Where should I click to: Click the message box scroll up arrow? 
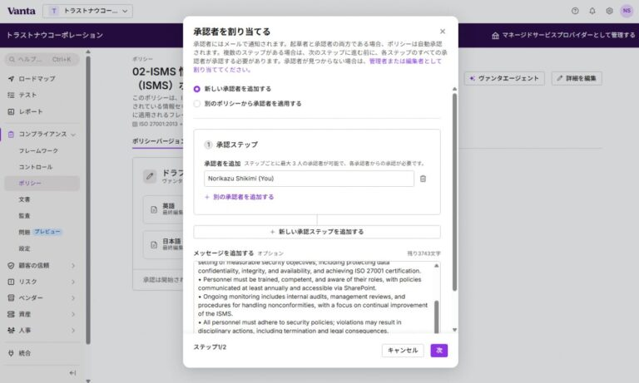tap(437, 266)
